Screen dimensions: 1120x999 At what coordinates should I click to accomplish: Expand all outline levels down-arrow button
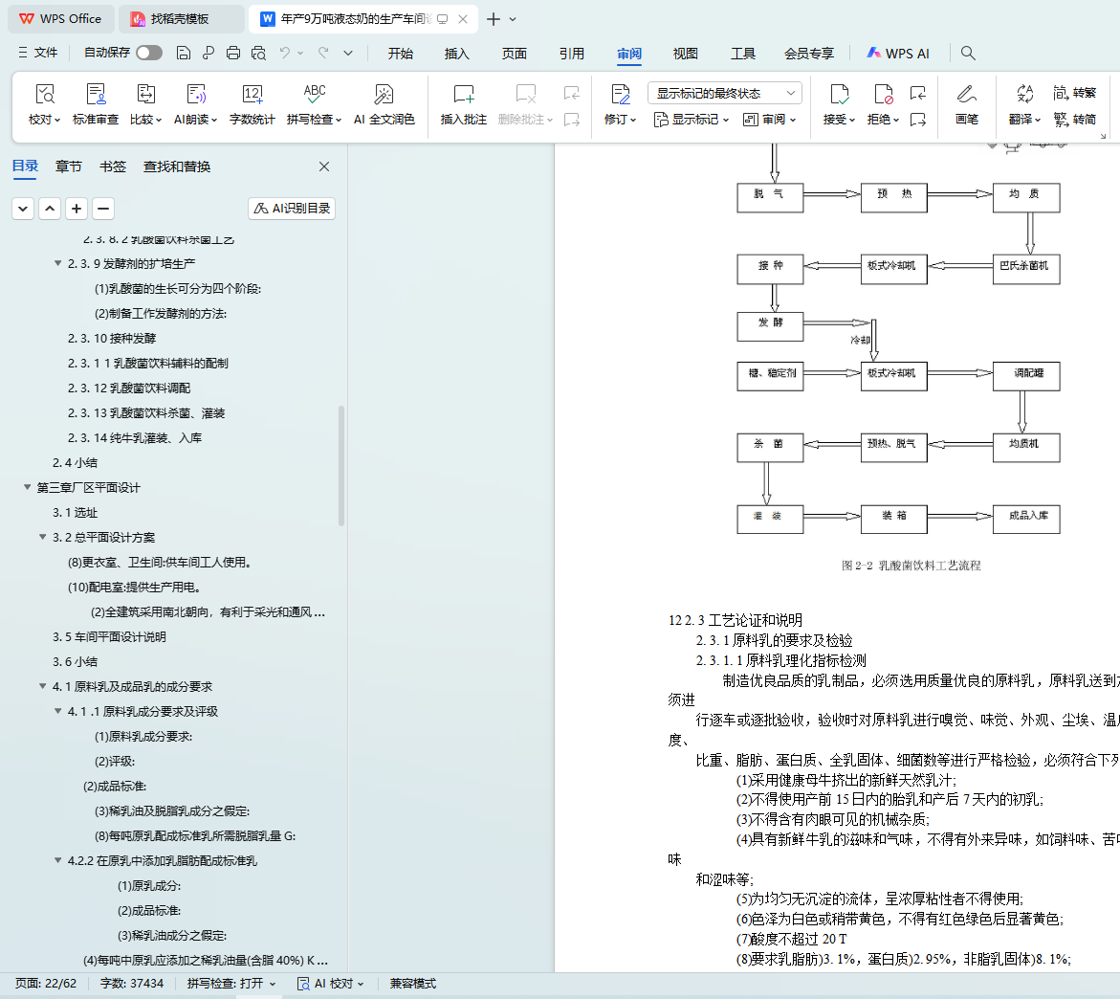(x=23, y=209)
